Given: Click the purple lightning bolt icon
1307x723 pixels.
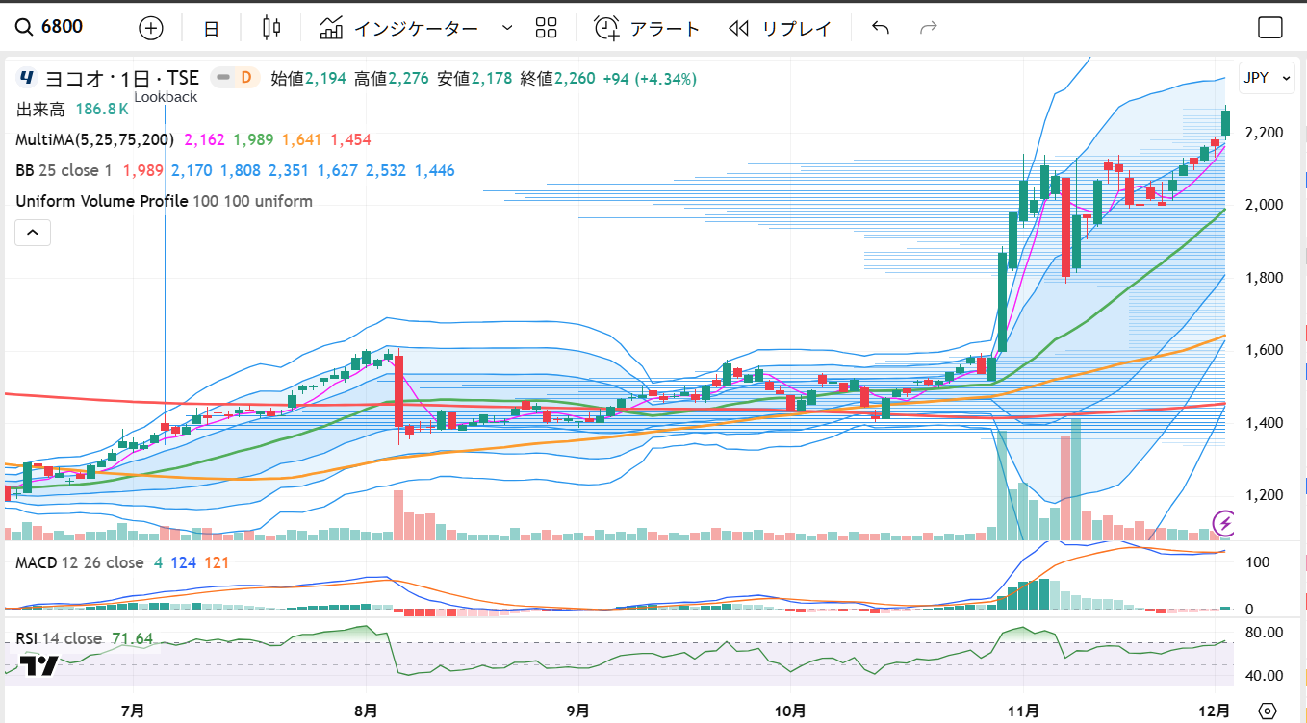Looking at the screenshot, I should [1224, 523].
